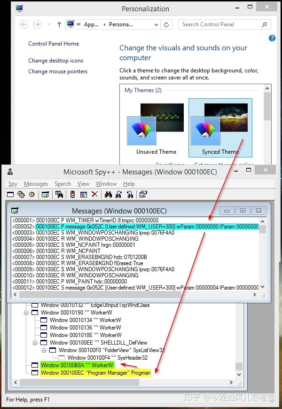Viewport: 282px width, 409px height.
Task: Click the App... breadcrumb in the address bar
Action: tap(91, 24)
